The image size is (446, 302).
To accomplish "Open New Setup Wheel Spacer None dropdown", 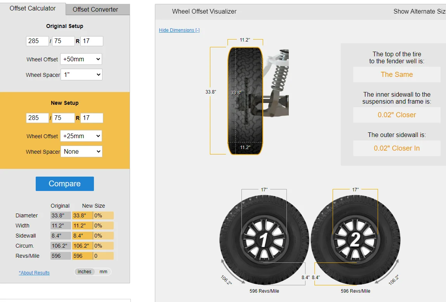I will click(x=82, y=151).
